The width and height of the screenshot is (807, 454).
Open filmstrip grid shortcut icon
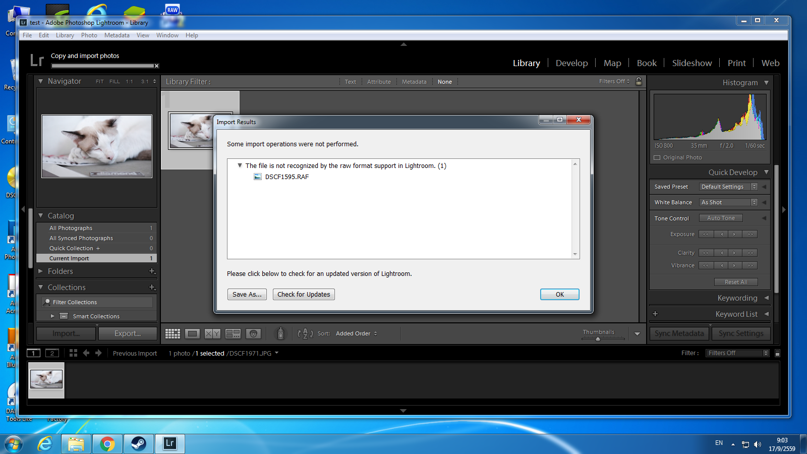point(73,353)
